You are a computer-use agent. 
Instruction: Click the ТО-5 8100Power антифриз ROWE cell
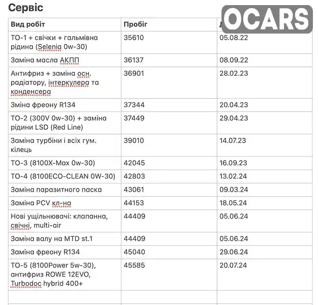tap(65, 274)
